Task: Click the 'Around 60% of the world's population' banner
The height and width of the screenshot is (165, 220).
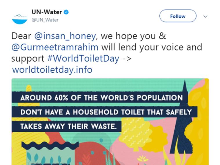Action: click(x=100, y=98)
